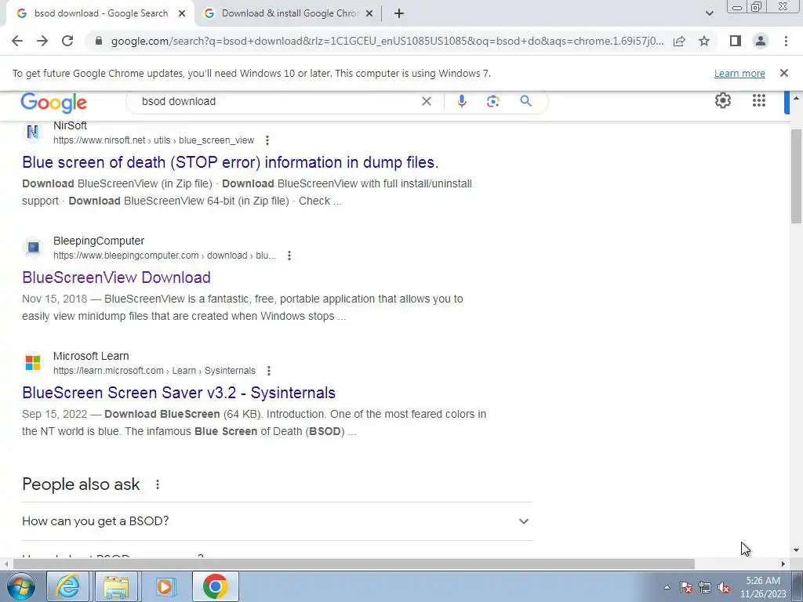Image resolution: width=803 pixels, height=602 pixels.
Task: Open the Chrome profile avatar menu
Action: pos(761,41)
